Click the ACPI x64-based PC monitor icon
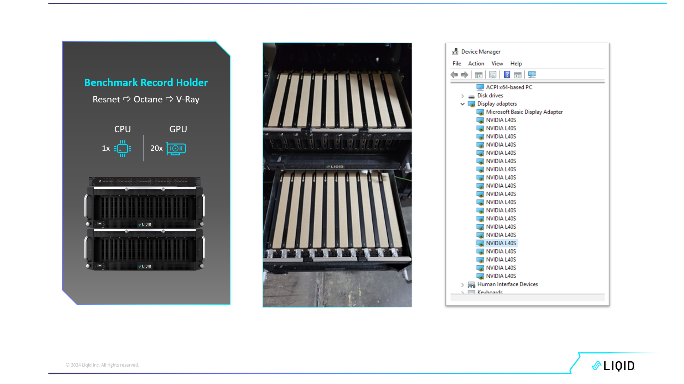The height and width of the screenshot is (384, 684). (x=480, y=87)
